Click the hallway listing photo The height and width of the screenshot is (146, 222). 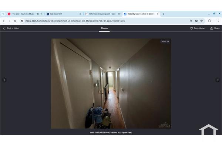[111, 84]
